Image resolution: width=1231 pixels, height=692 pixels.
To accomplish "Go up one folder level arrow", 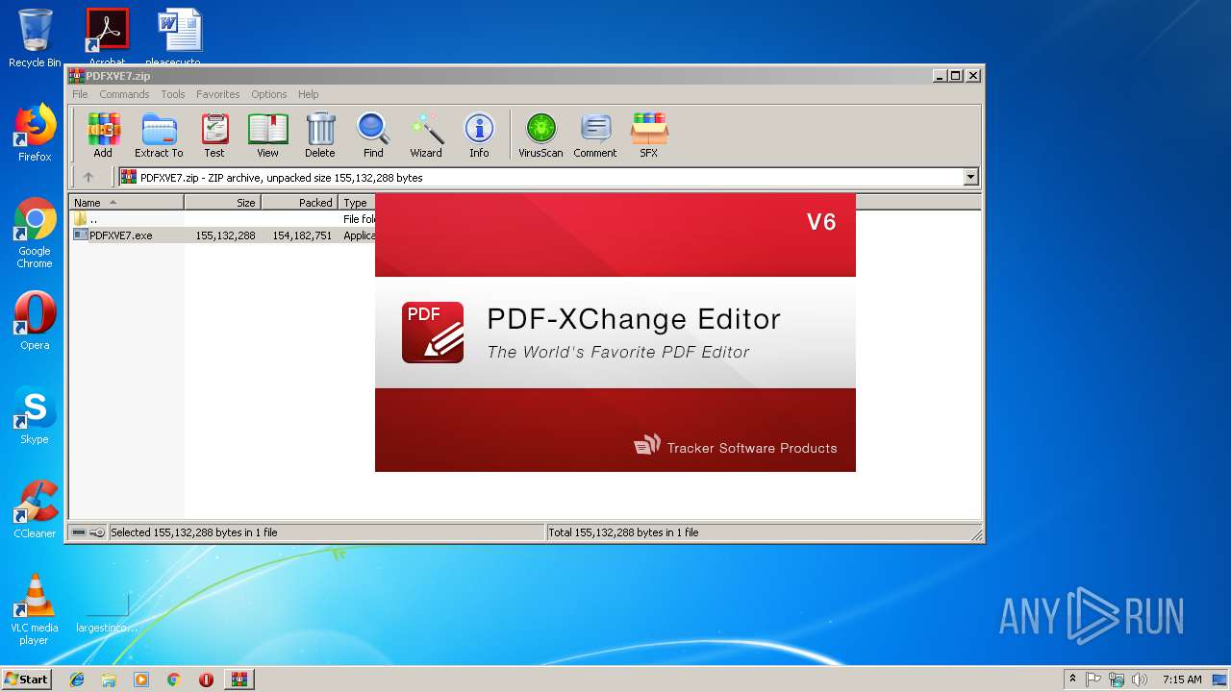I will pyautogui.click(x=88, y=177).
